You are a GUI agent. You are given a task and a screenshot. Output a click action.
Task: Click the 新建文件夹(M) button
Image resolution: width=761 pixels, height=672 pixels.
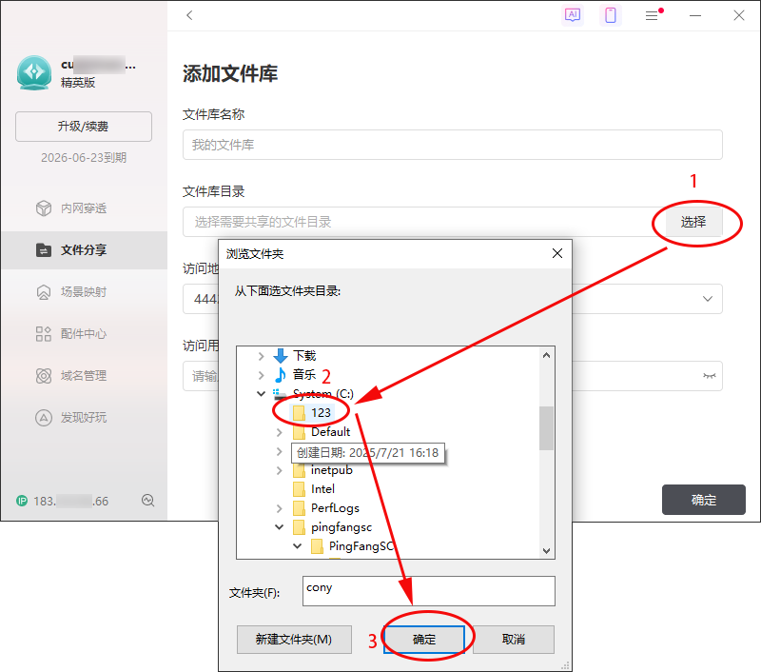tap(294, 640)
